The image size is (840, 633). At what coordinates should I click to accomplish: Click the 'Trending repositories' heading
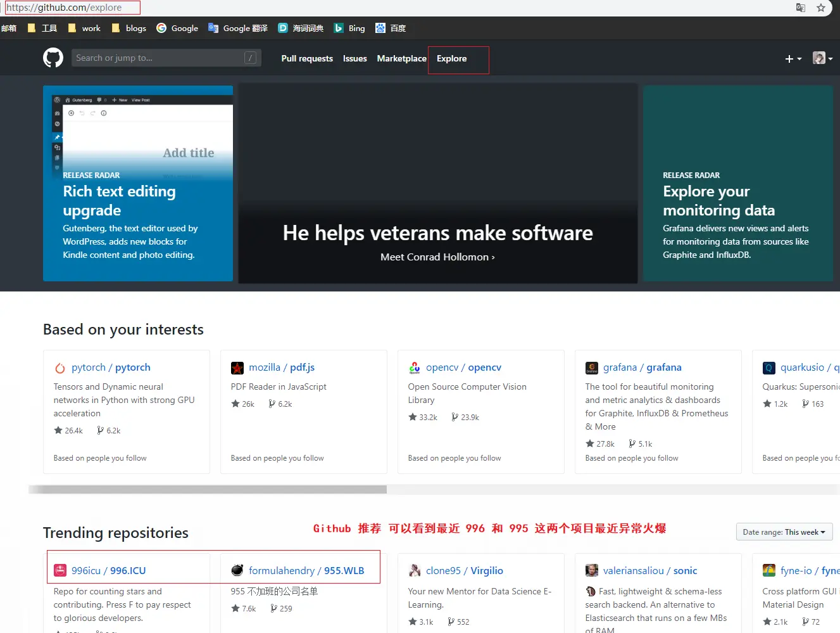click(116, 533)
